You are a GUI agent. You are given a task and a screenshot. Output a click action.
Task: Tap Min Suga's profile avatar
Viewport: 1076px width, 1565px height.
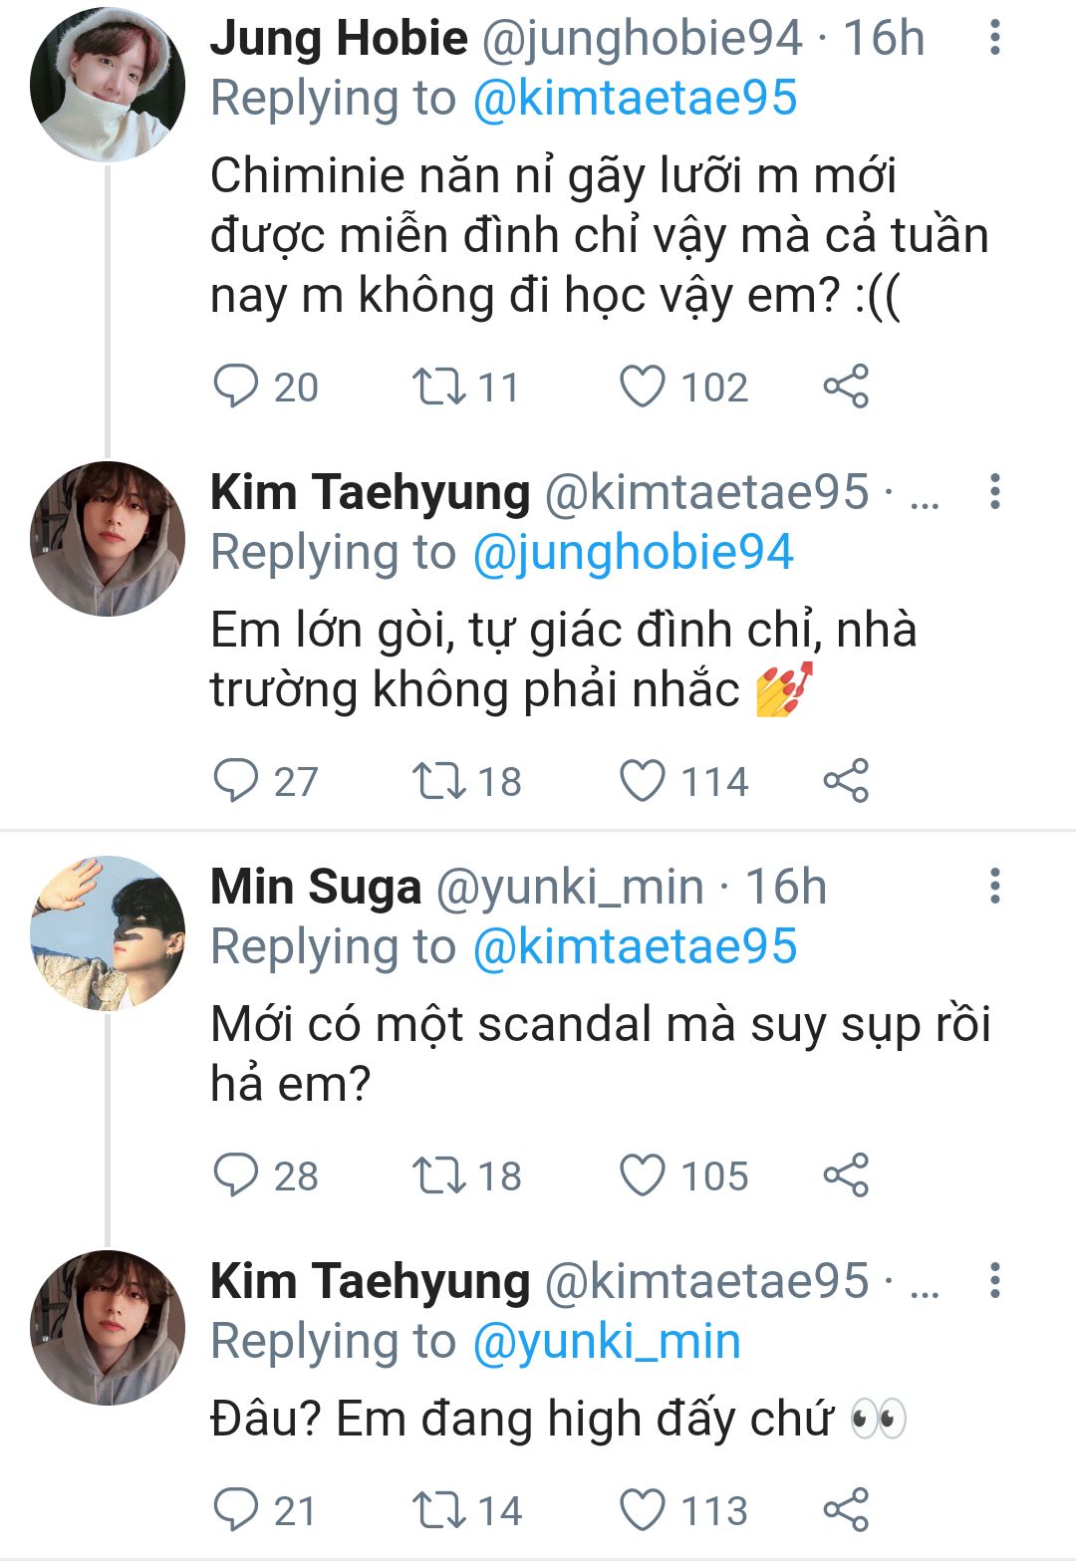click(x=108, y=932)
